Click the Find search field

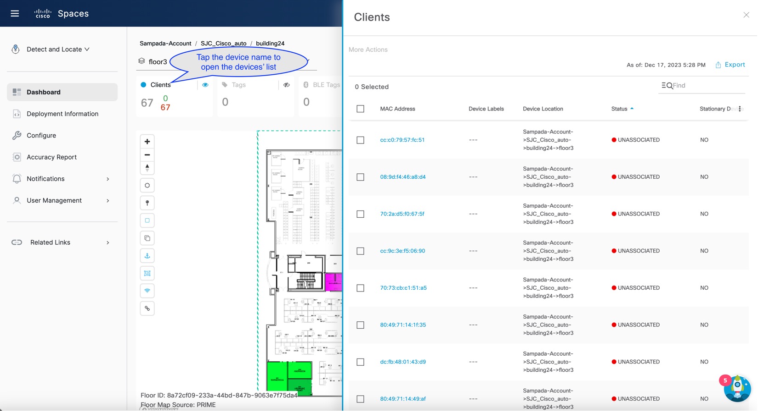point(701,86)
